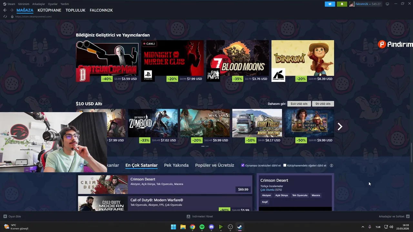Image resolution: width=413 pixels, height=232 pixels.
Task: Open the Project Zomboid thumbnail
Action: 153,123
